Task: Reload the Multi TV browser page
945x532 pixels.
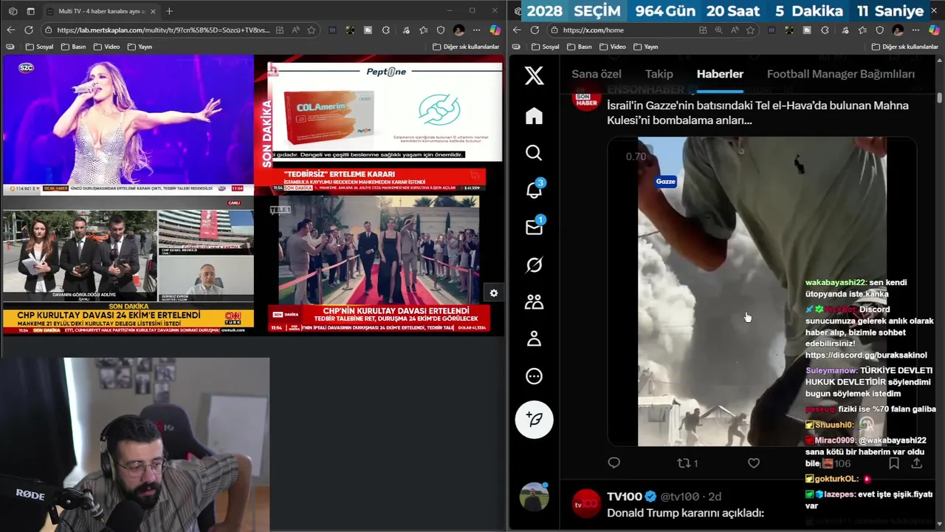Action: [29, 30]
